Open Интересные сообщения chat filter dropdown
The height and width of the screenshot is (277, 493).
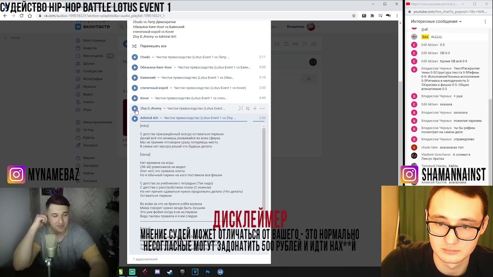click(x=436, y=22)
